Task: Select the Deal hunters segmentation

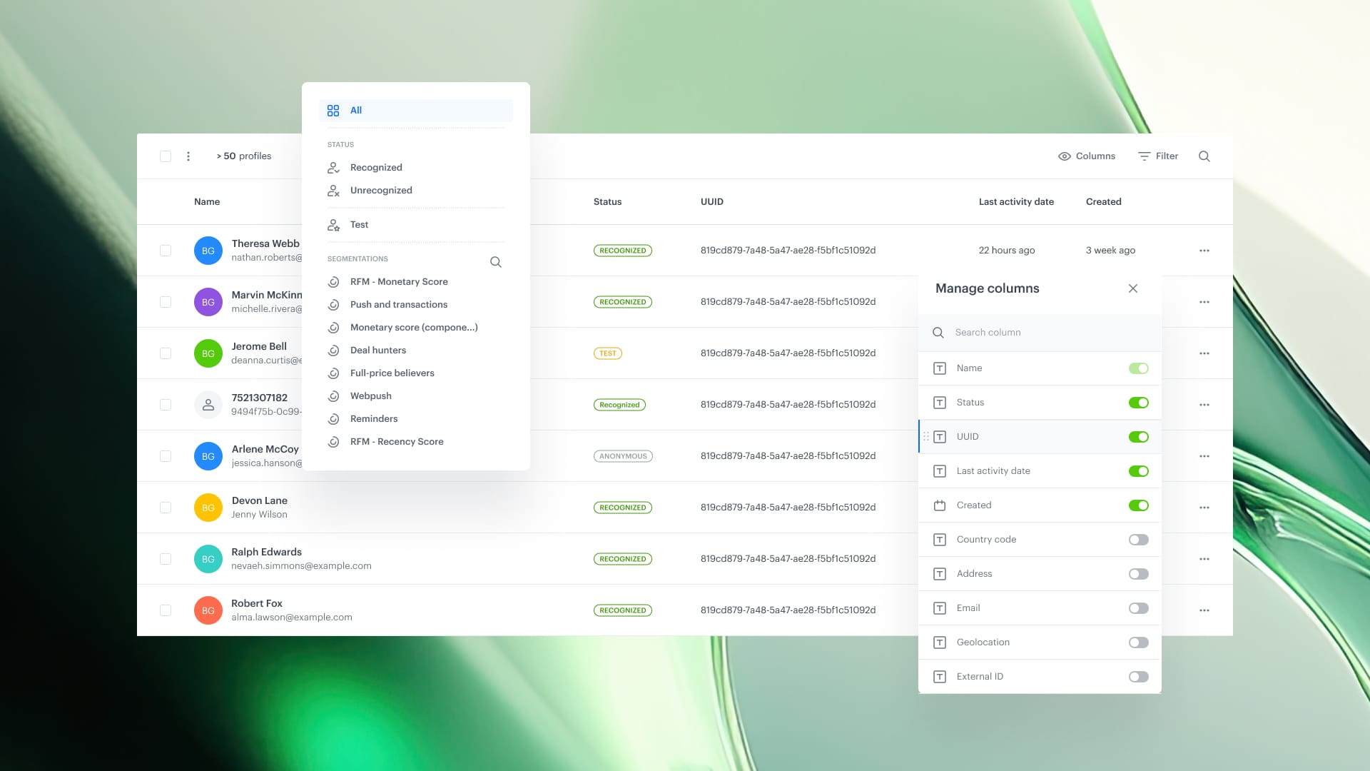Action: click(378, 350)
